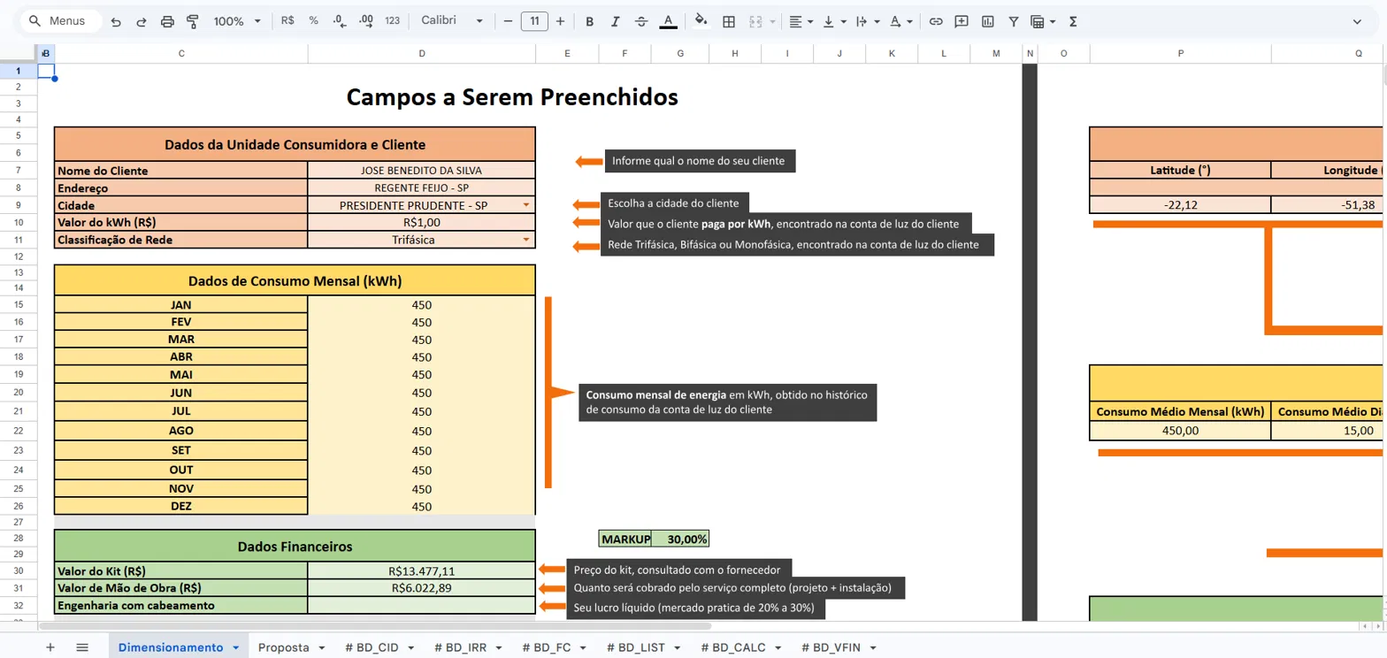
Task: Open more number formats via 123
Action: click(393, 20)
